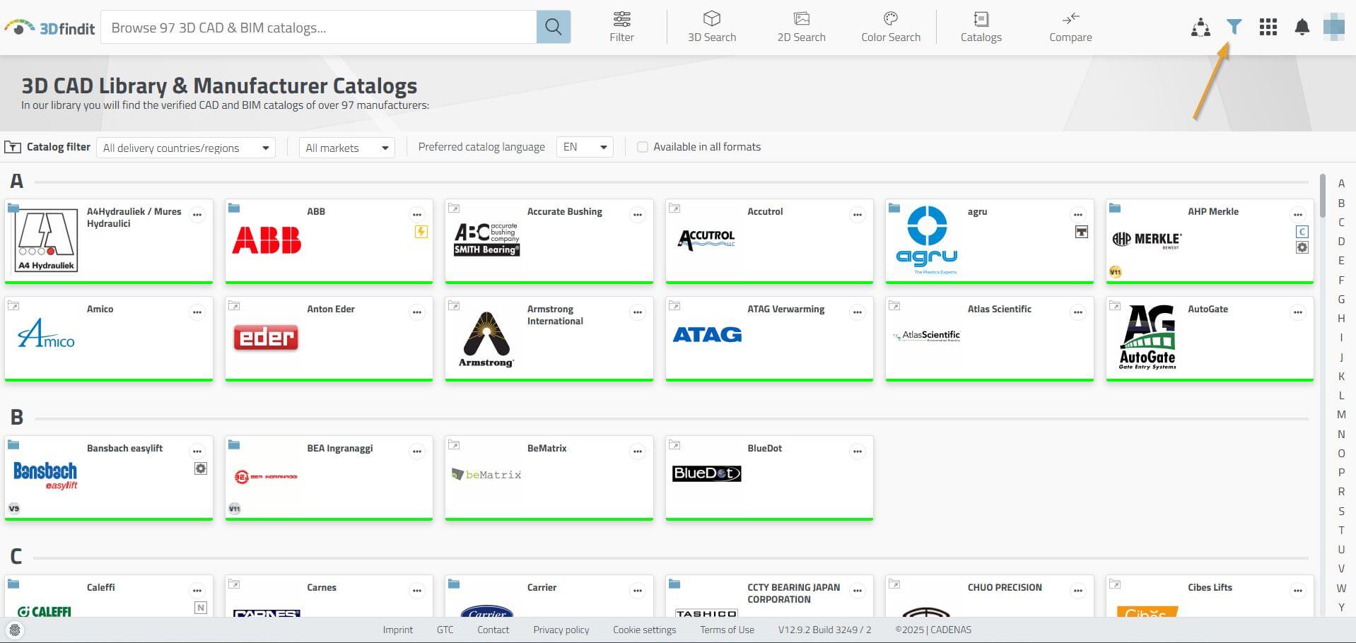Image resolution: width=1356 pixels, height=643 pixels.
Task: Open Terms of Use link
Action: (727, 630)
